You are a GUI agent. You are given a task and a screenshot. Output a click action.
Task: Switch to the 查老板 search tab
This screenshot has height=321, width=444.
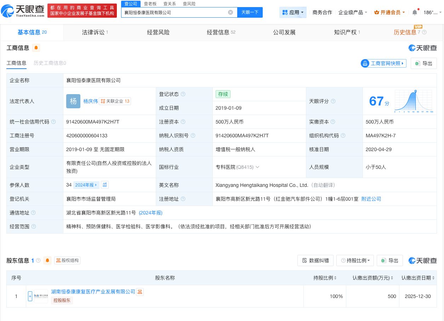click(149, 4)
